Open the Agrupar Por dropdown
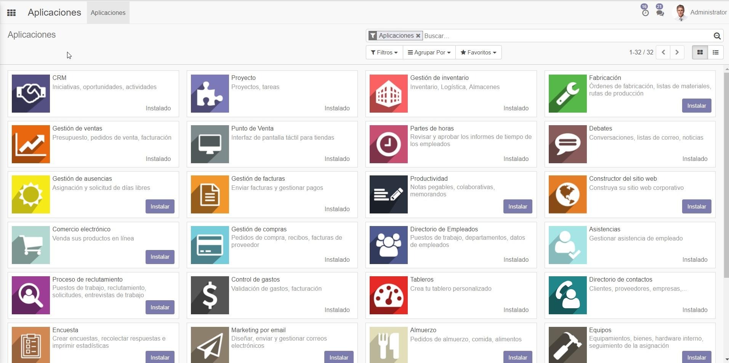 tap(429, 53)
